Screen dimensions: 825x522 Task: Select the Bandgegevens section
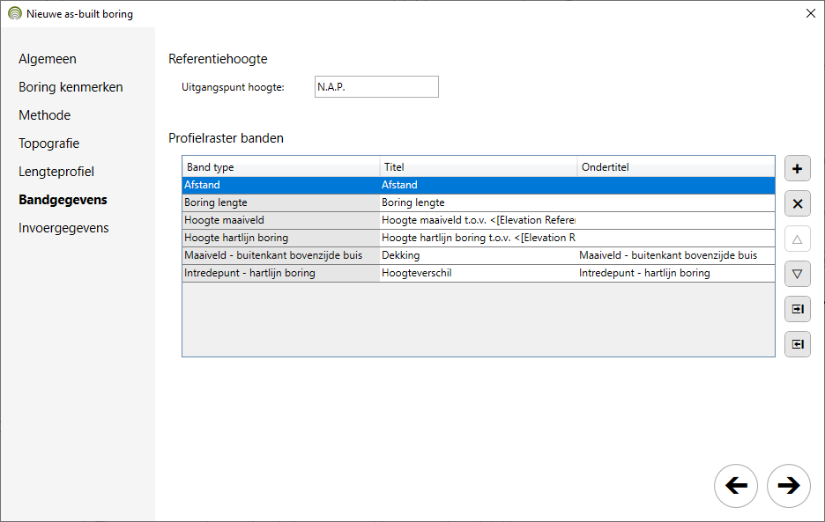point(63,200)
